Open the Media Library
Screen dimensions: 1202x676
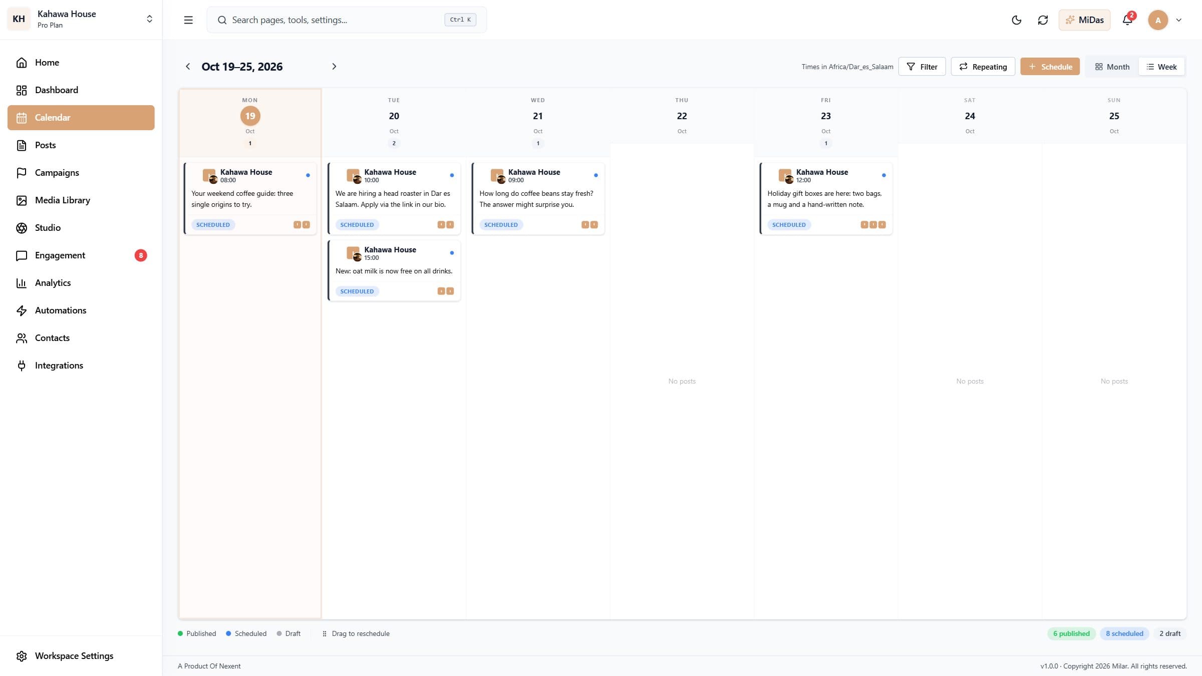click(81, 200)
